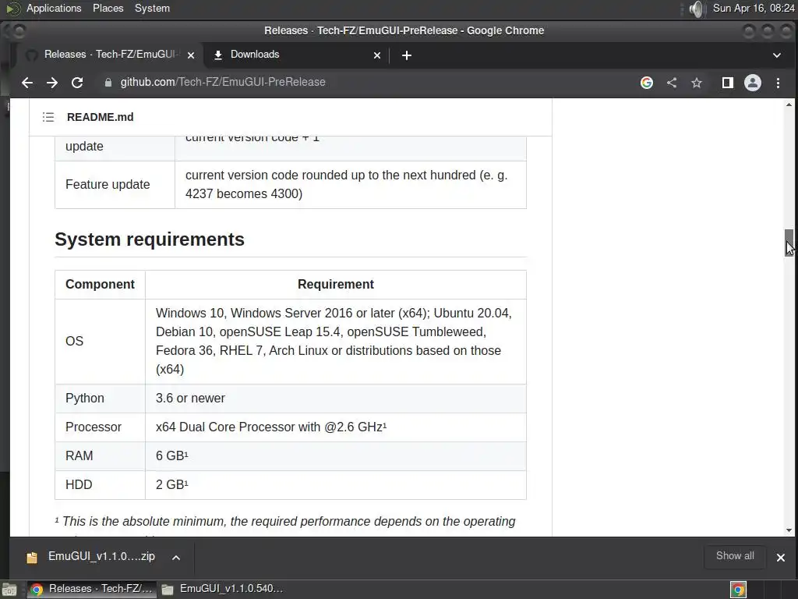Image resolution: width=798 pixels, height=599 pixels.
Task: Select EmuGUI_v1.1.0.540 taskbar window button
Action: (223, 589)
